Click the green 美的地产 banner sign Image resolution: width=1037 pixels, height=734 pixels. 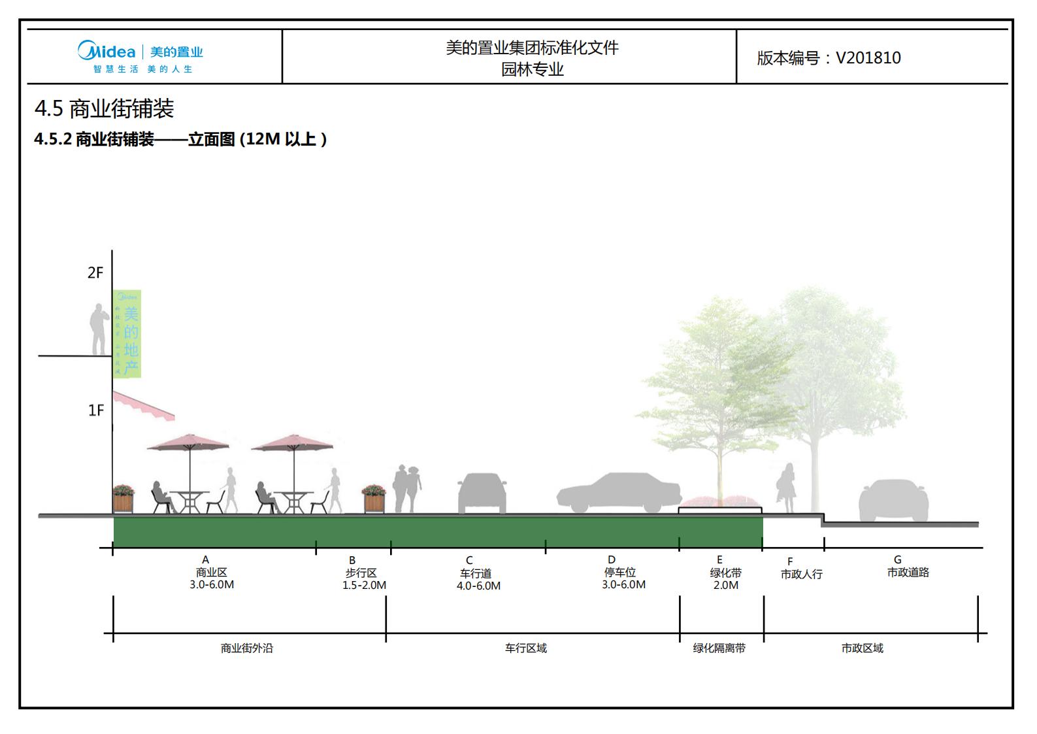tap(127, 334)
